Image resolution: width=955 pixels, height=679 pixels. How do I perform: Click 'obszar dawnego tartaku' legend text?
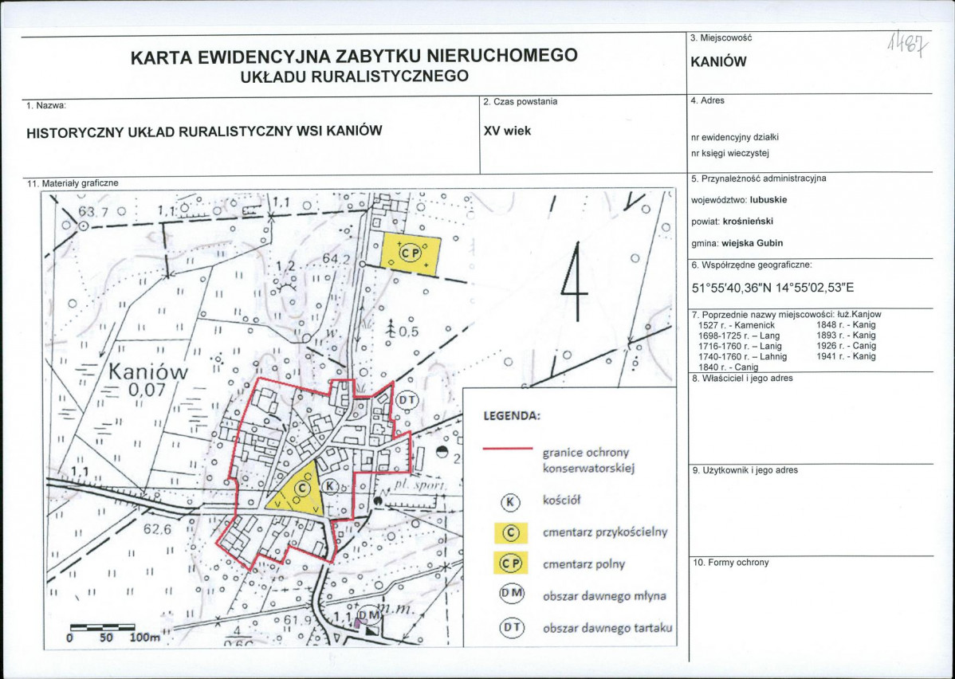pyautogui.click(x=607, y=627)
